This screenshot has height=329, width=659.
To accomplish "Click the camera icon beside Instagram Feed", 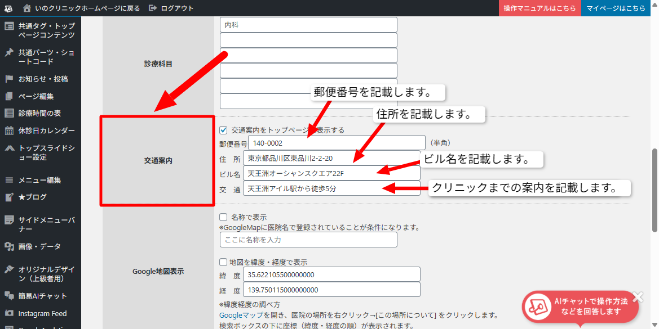I will [9, 313].
